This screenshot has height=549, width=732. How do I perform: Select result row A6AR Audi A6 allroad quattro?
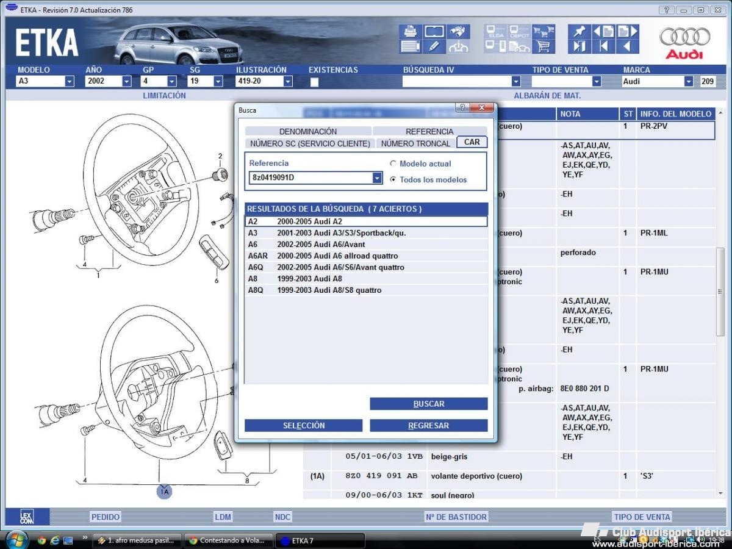point(366,256)
